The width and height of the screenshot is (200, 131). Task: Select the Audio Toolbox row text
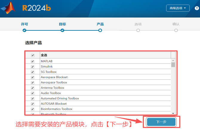pyautogui.click(x=51, y=93)
